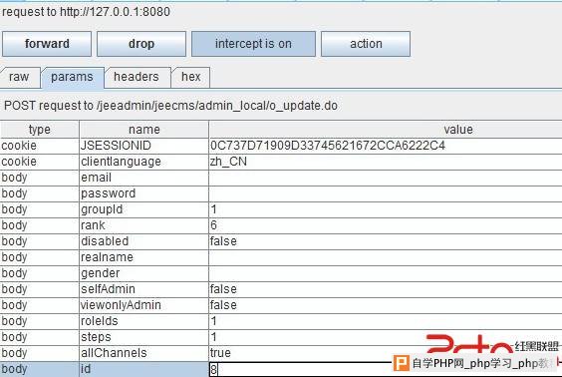Select the allChannels name cell
Image resolution: width=562 pixels, height=377 pixels.
pyautogui.click(x=143, y=353)
